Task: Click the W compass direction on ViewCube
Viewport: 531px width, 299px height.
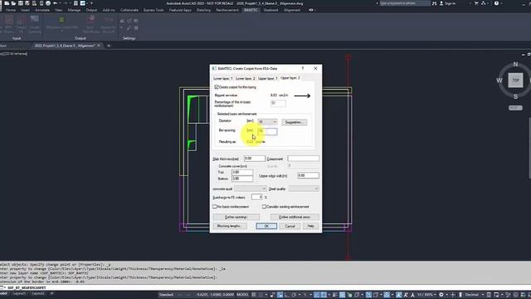Action: click(499, 81)
